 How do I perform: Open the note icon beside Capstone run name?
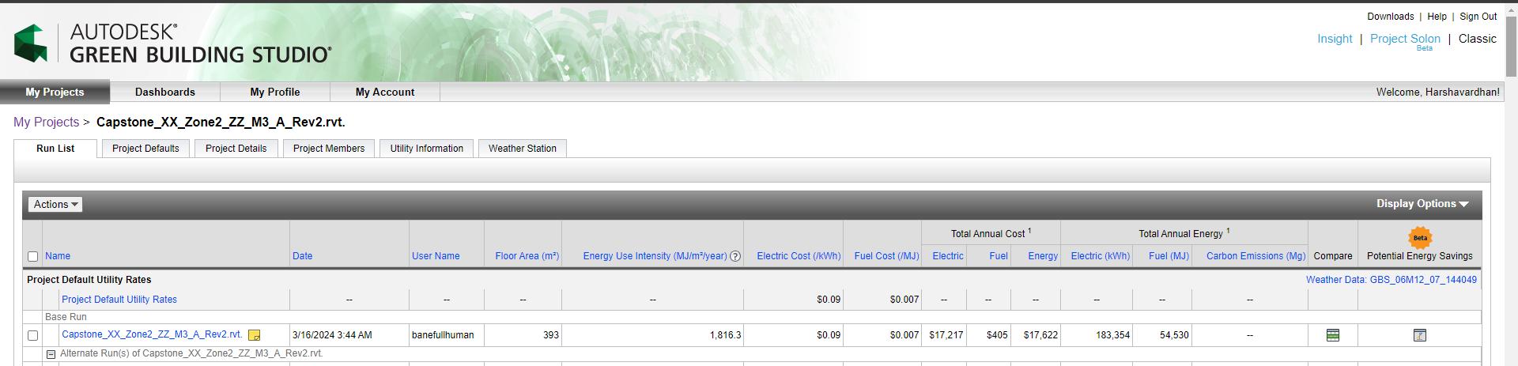tap(255, 335)
